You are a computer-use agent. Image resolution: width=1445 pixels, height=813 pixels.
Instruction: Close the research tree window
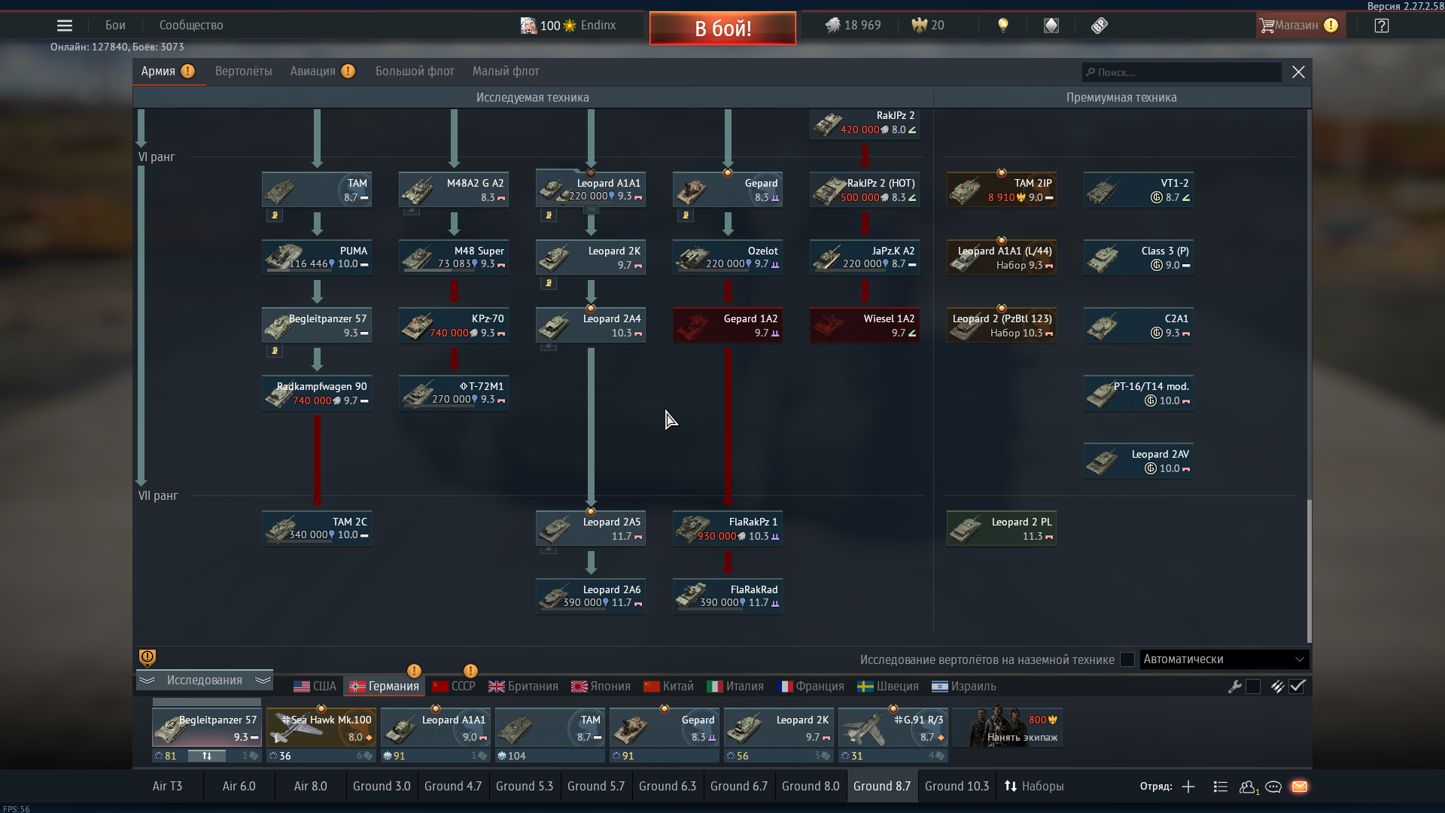pyautogui.click(x=1298, y=72)
